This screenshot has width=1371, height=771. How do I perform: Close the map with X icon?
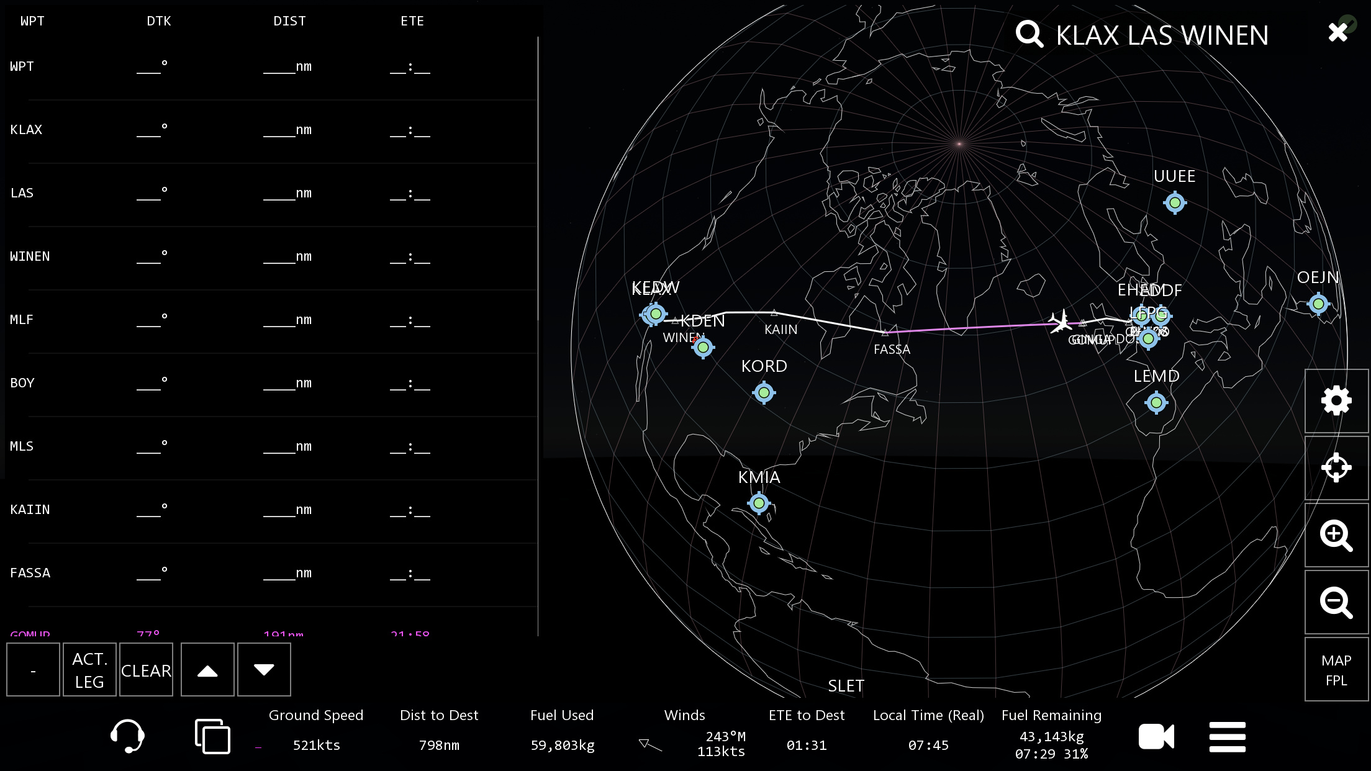1338,32
